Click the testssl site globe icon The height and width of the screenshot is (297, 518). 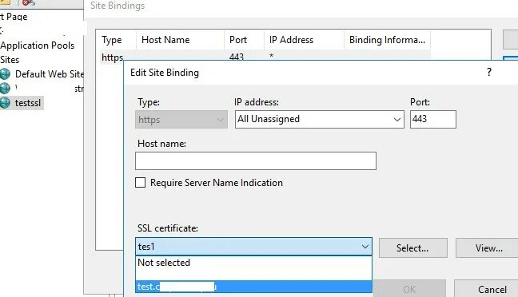[5, 103]
